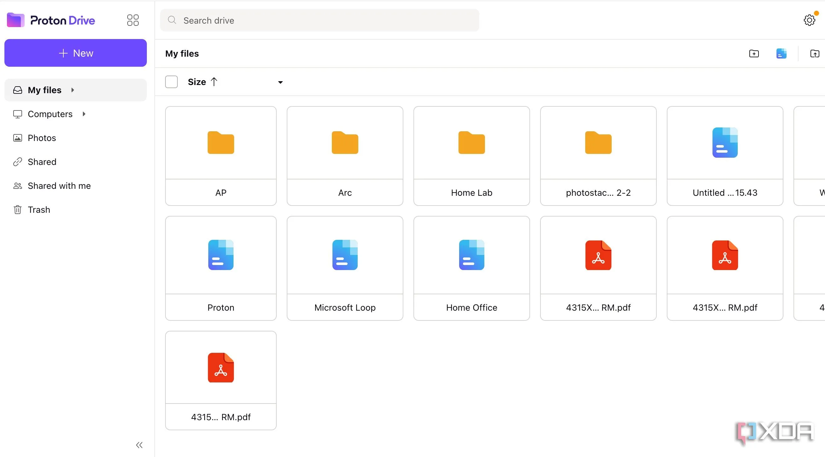Open the Microsoft Loop document
825x457 pixels.
[345, 268]
